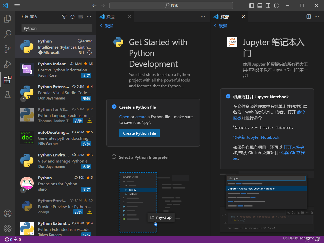
Task: Open the hamburger menu
Action: (17, 6)
